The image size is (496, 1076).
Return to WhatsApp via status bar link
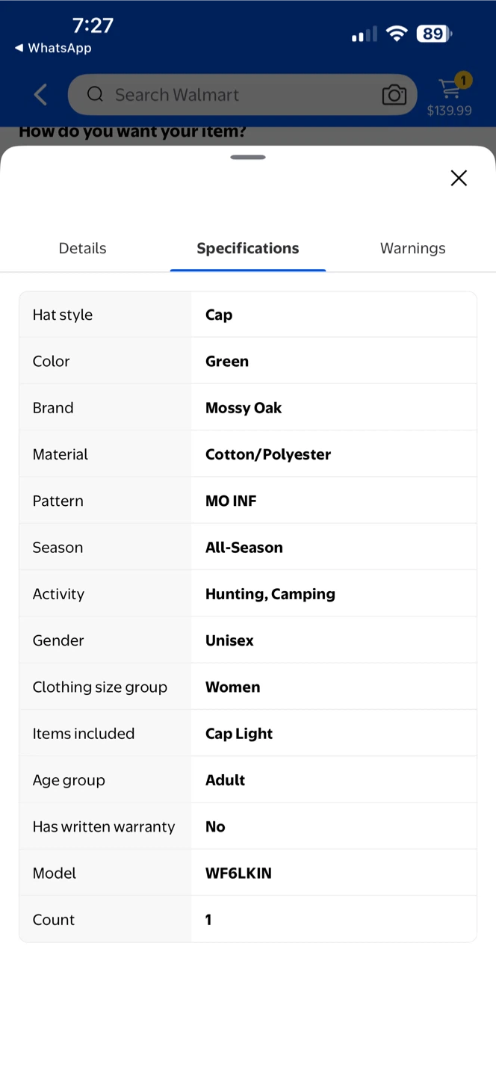coord(53,48)
